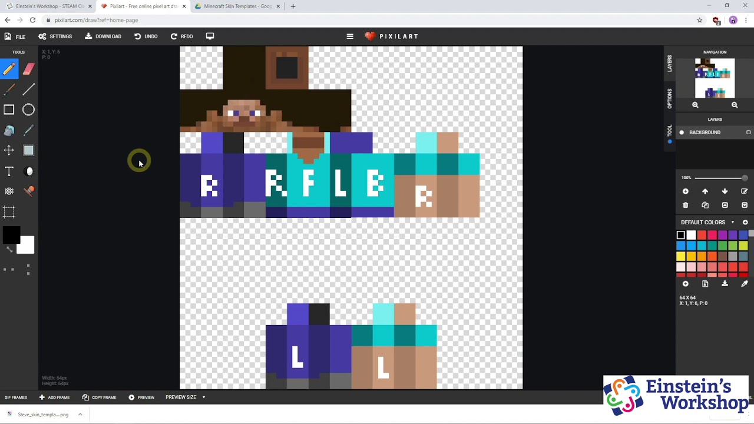The width and height of the screenshot is (754, 424).
Task: Select the Stamp tool
Action: point(28,191)
